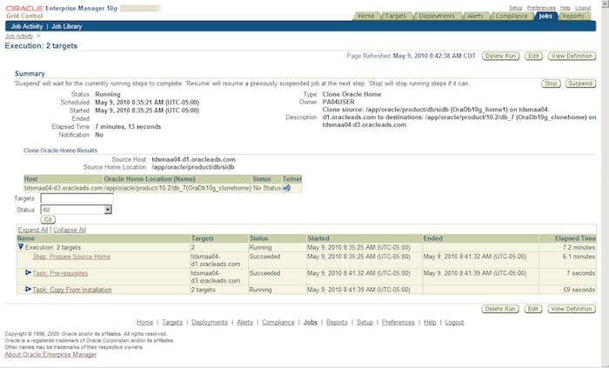Select the Jobs tab
This screenshot has height=368, width=609.
(545, 16)
